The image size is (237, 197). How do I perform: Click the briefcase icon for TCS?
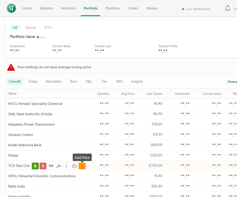(x=74, y=166)
